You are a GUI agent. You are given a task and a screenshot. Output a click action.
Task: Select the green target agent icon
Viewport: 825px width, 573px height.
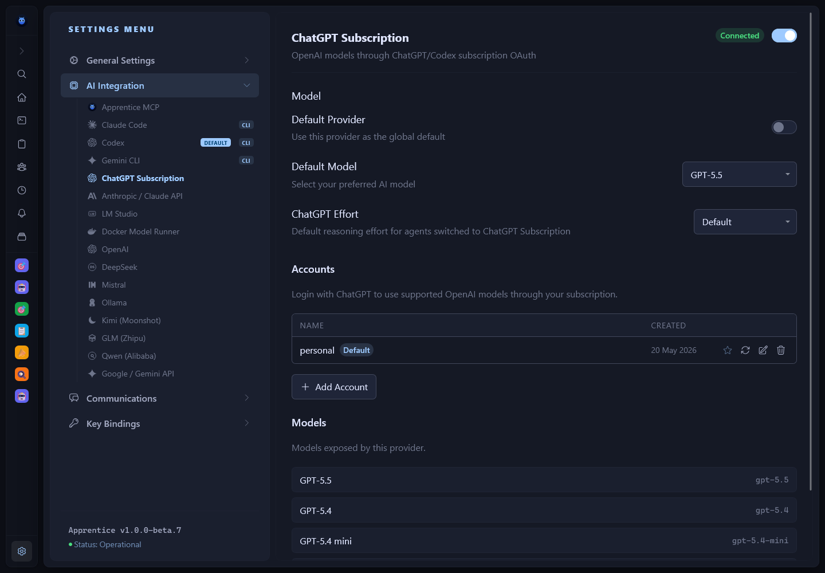(x=22, y=309)
